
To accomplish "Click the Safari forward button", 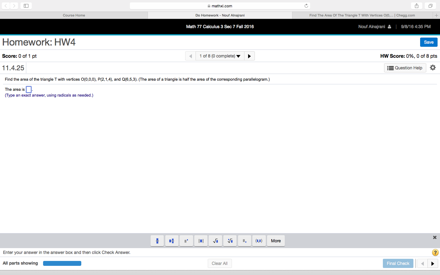I will (14, 6).
